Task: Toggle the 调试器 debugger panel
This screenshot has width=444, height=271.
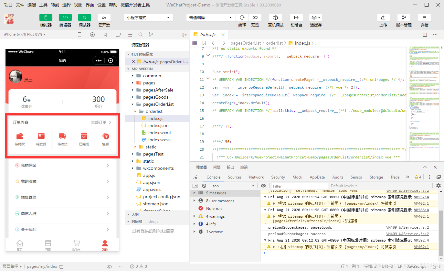Action: 85,17
